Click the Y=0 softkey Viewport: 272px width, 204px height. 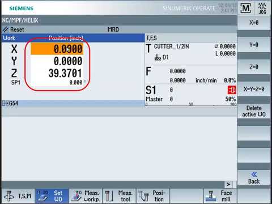[254, 45]
